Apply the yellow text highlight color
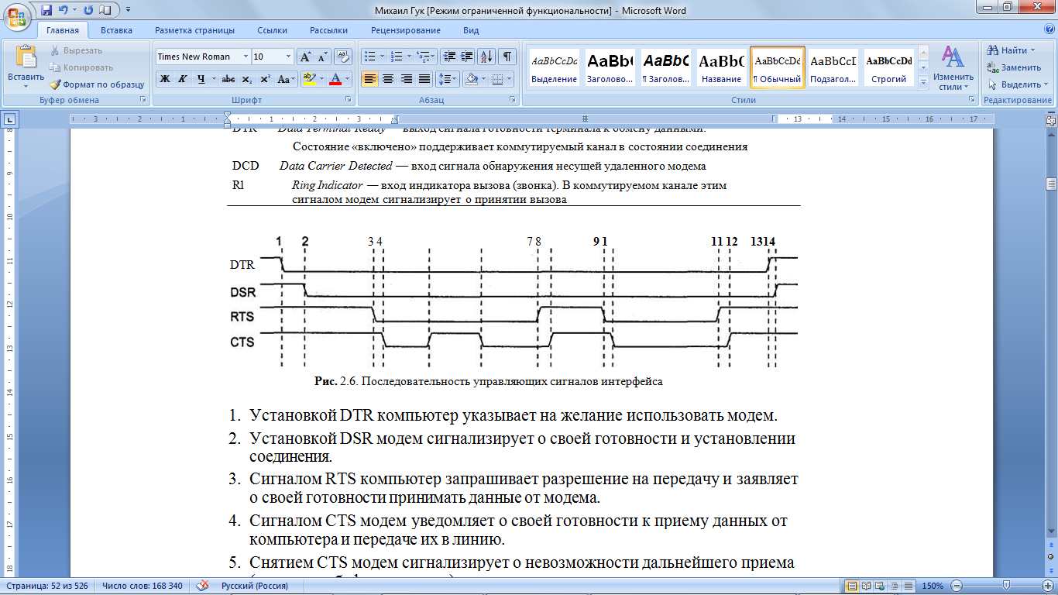Screen dimensions: 1058x595 309,79
